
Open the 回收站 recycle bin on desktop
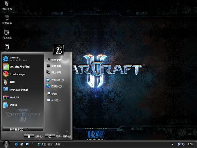[7, 46]
